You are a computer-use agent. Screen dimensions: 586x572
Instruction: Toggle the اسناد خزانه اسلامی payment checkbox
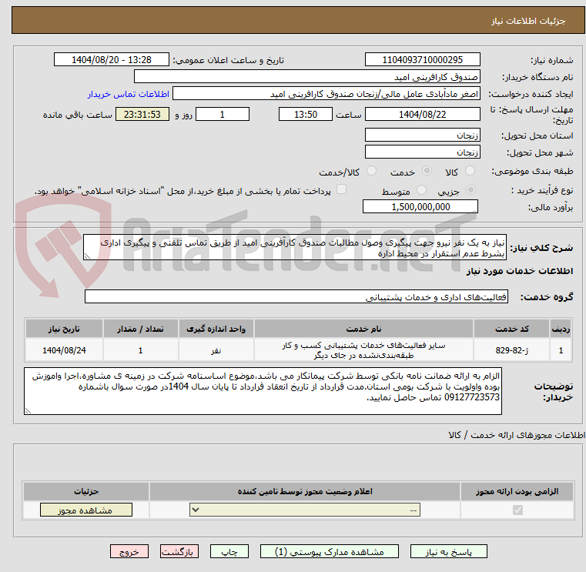(341, 189)
